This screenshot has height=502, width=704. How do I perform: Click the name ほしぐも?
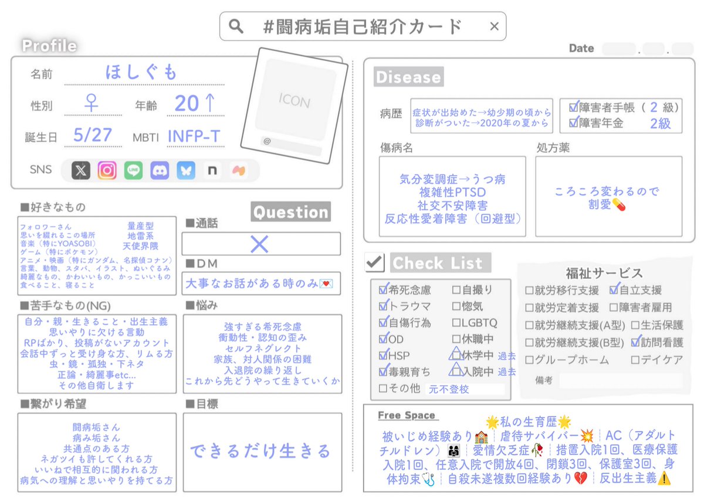pos(141,72)
